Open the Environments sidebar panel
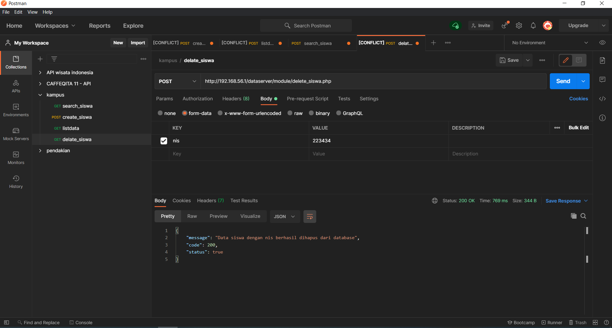612x328 pixels. (16, 111)
